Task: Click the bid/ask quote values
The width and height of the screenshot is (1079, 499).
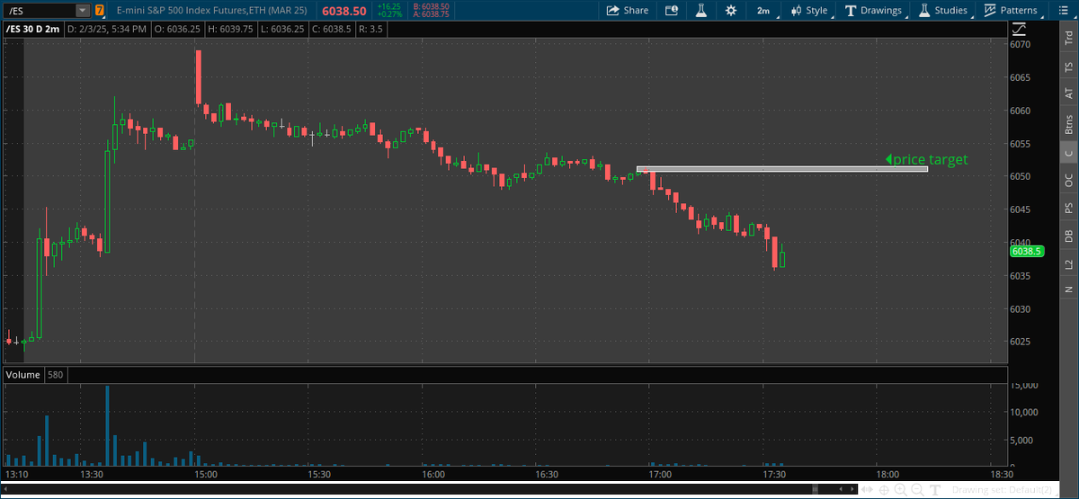Action: coord(431,11)
